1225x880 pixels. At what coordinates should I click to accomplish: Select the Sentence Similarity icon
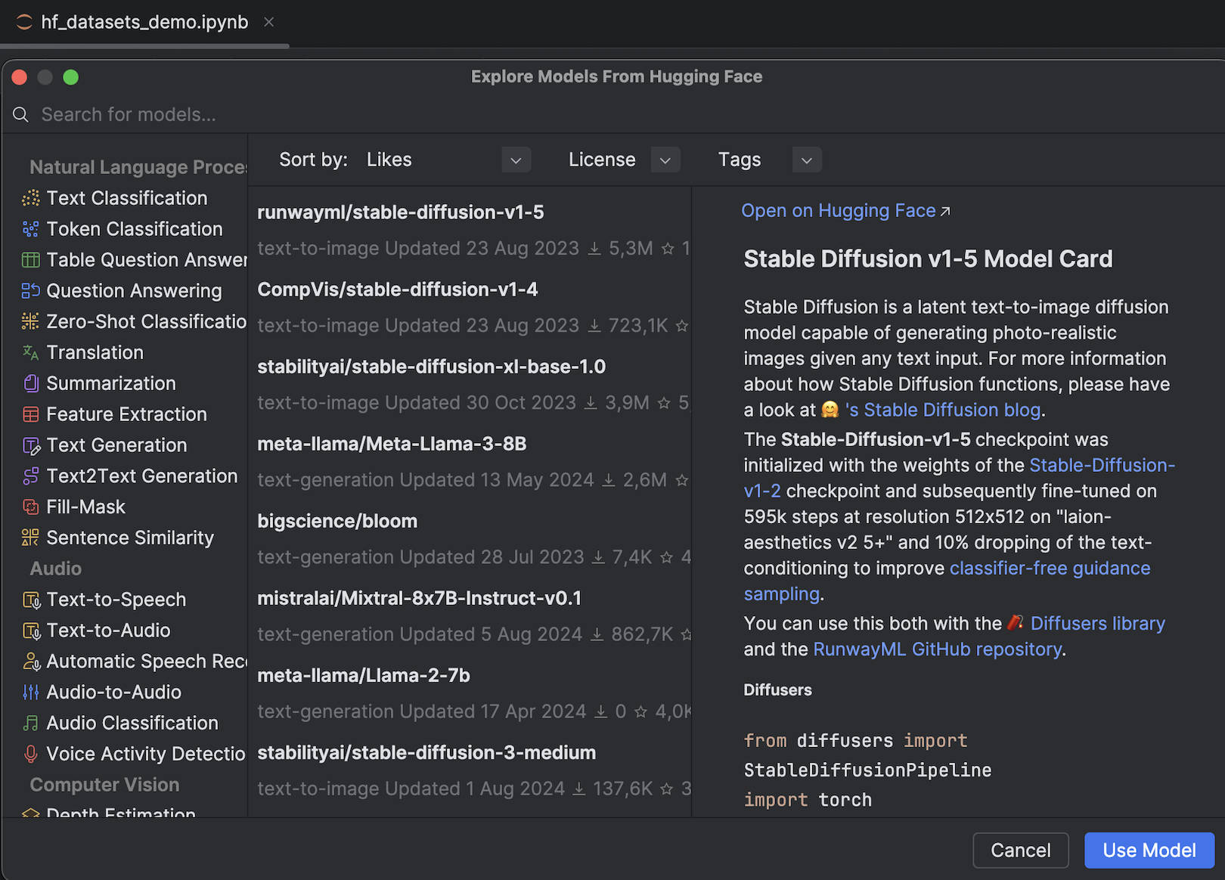pos(30,538)
